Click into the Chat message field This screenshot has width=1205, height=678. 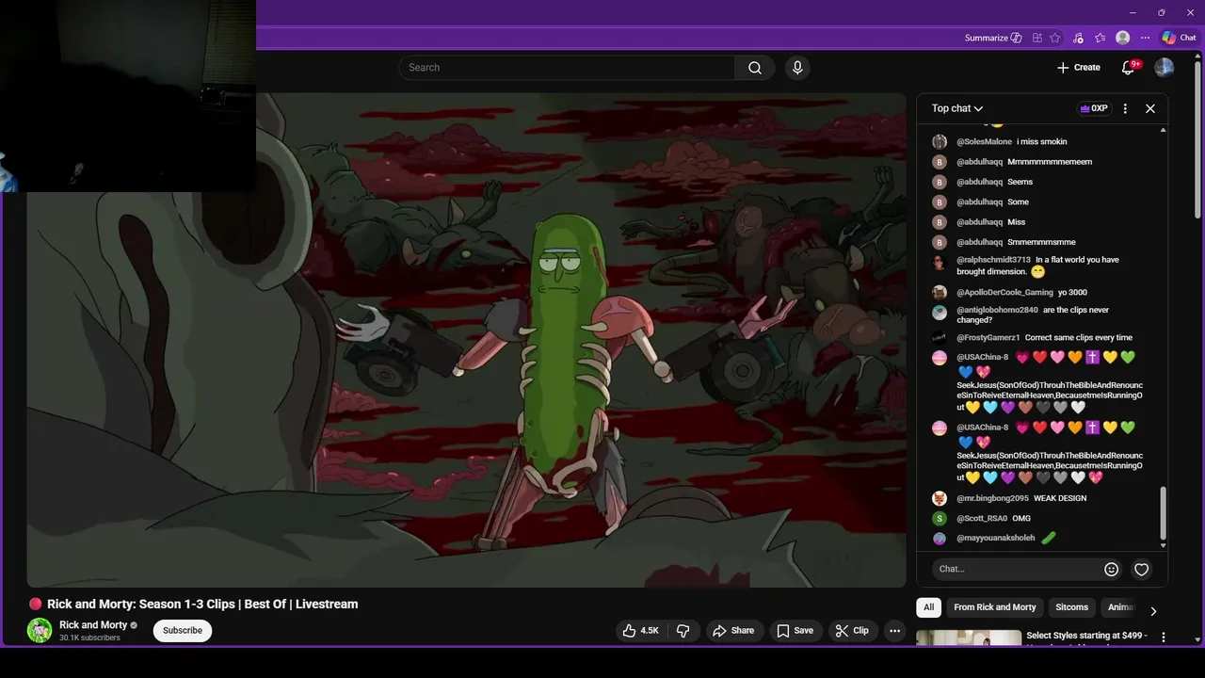1019,569
